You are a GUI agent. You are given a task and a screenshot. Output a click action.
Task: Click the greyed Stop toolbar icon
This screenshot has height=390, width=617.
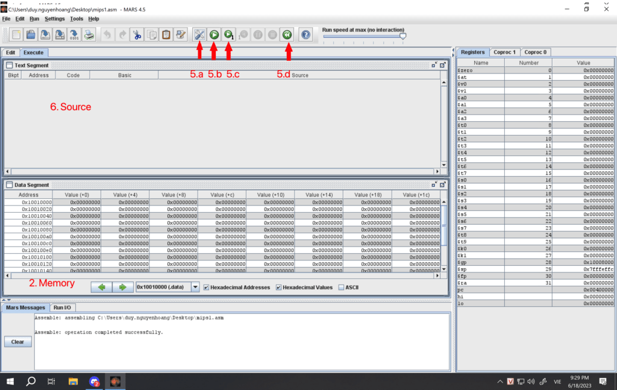pos(272,34)
